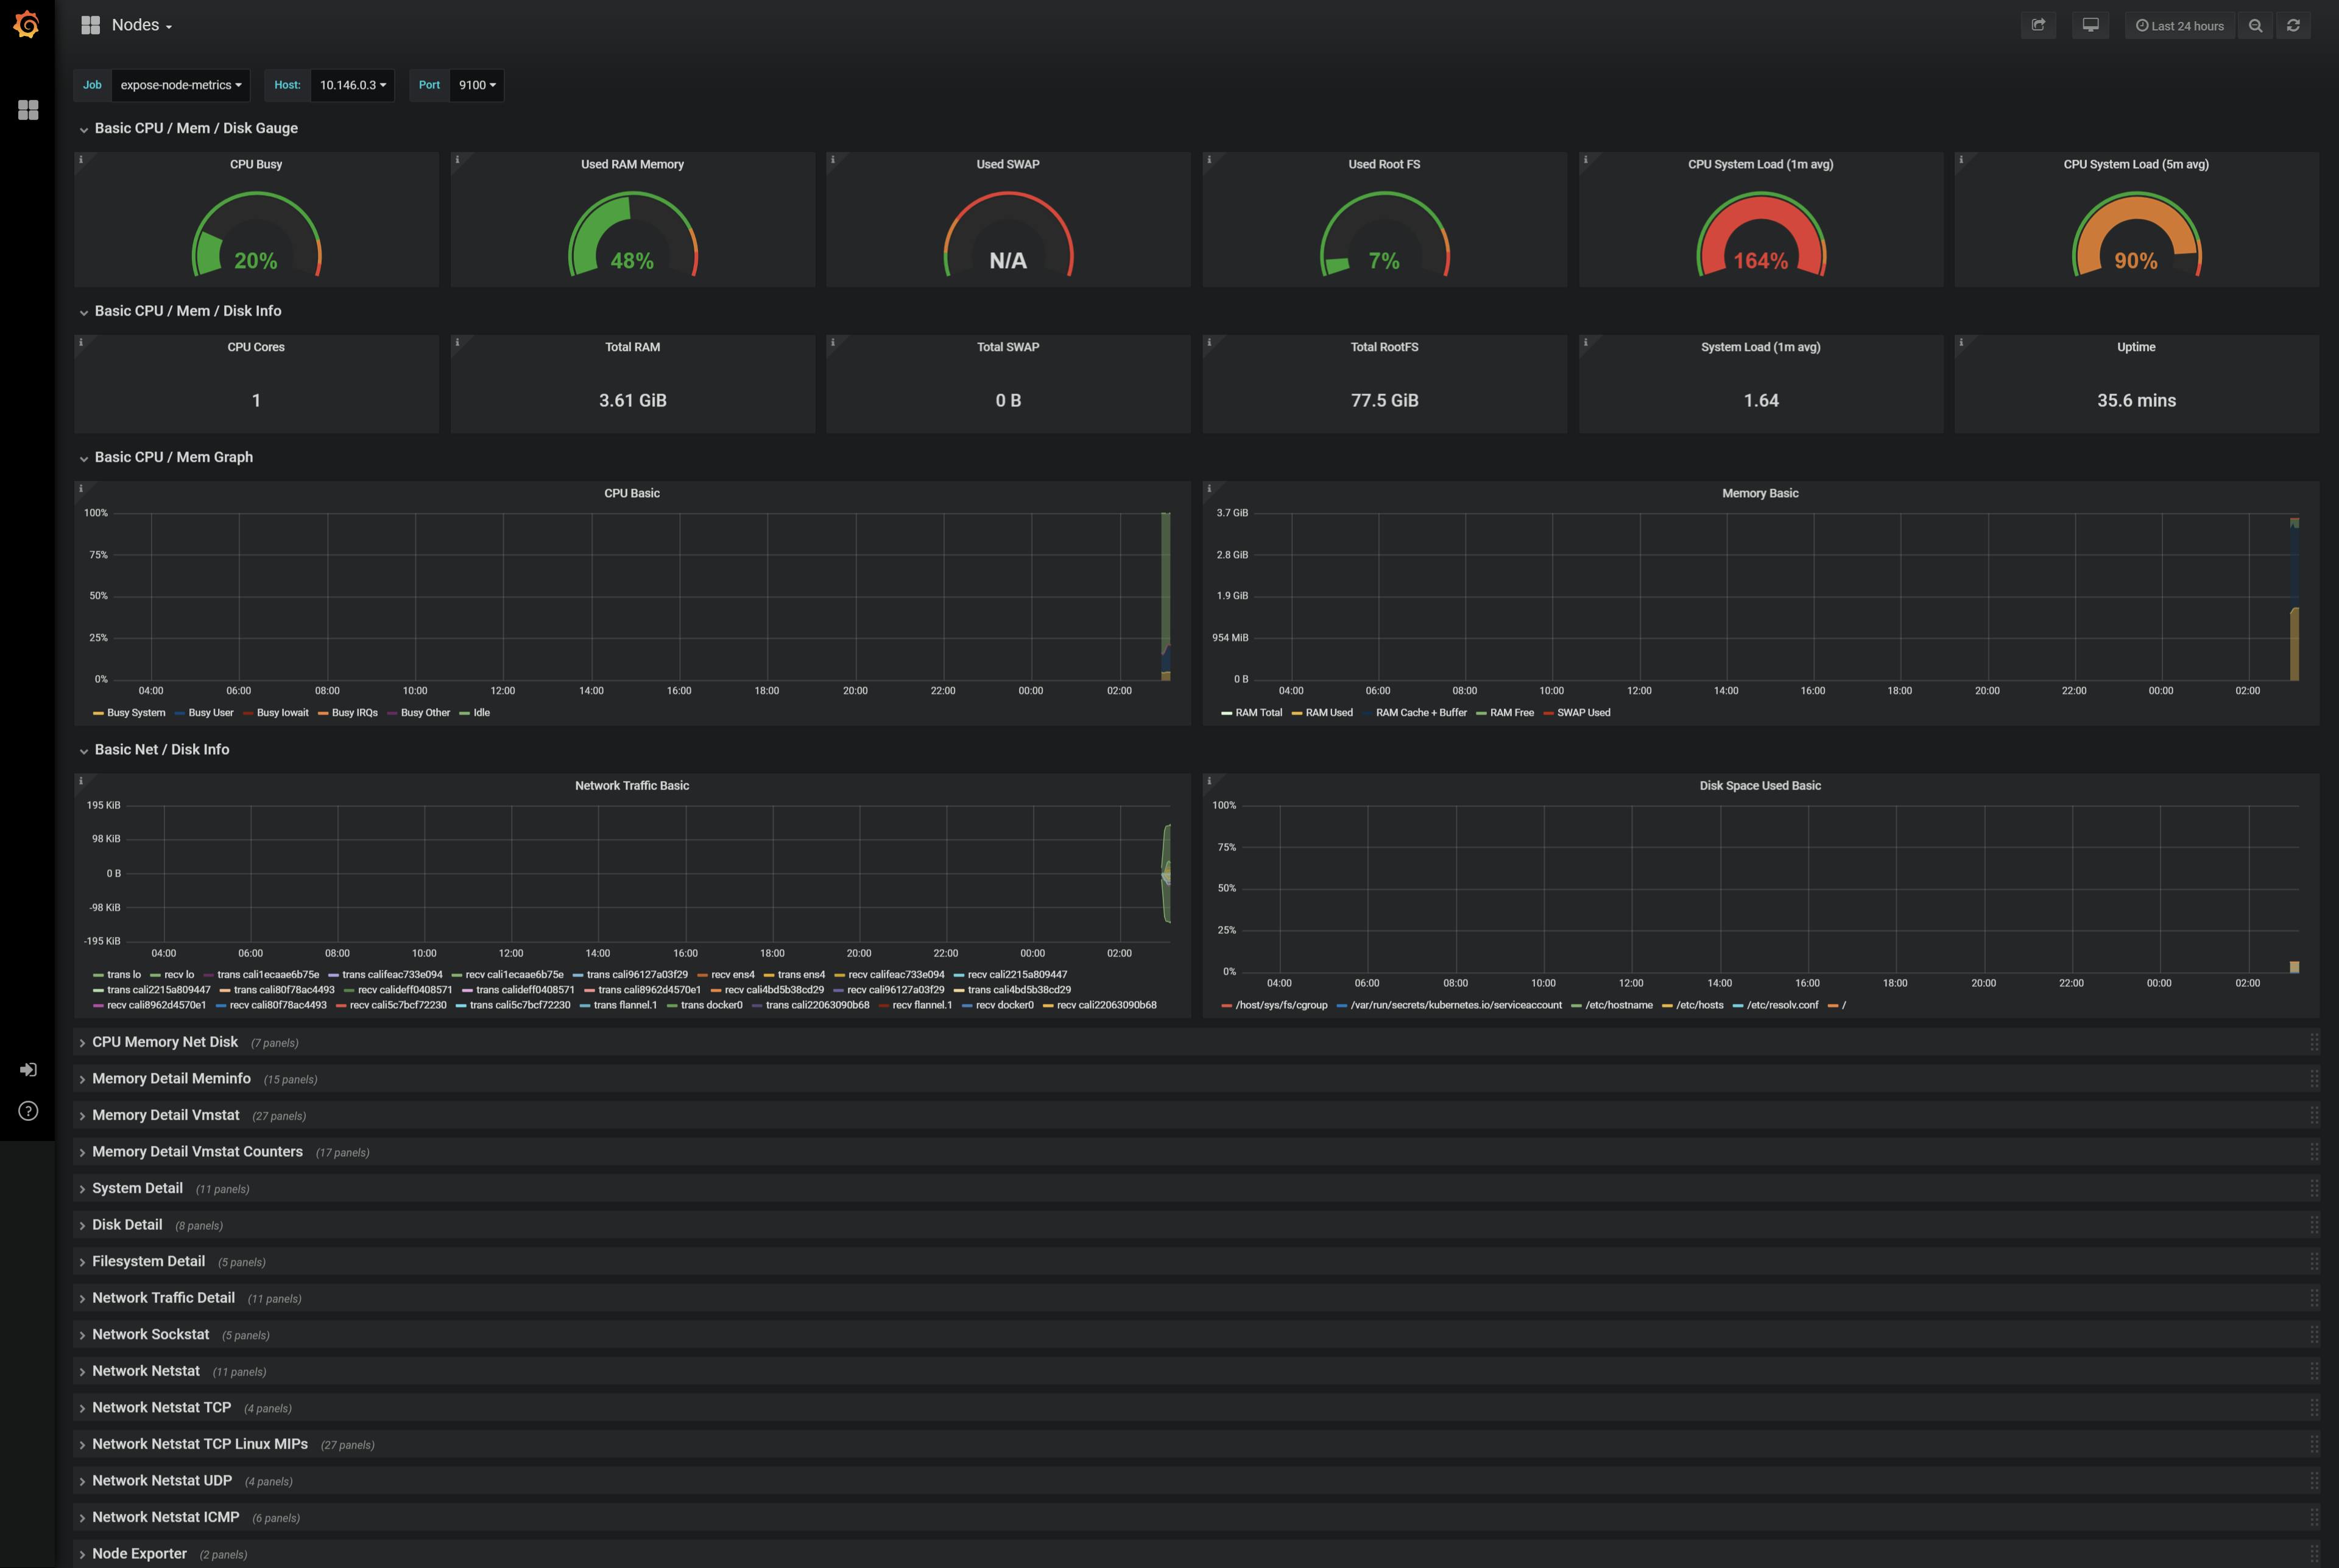Click the share dashboard icon
2339x1568 pixels.
2039,25
